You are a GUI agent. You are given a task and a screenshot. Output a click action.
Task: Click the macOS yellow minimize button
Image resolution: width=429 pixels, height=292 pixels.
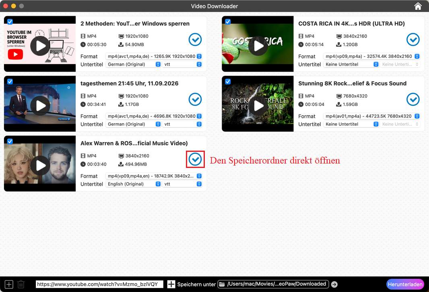13,6
